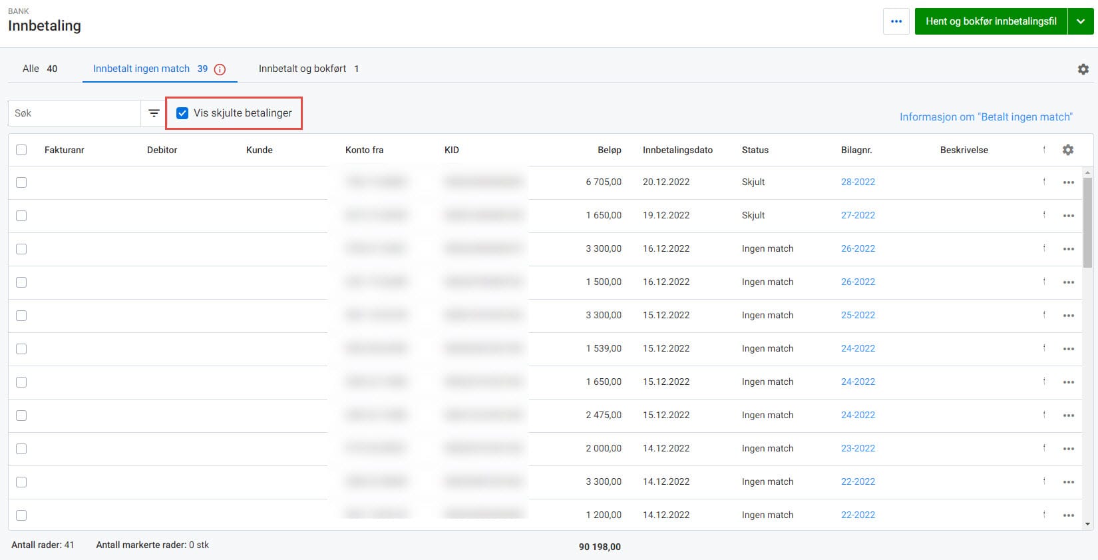Click the Debitor column header
1098x560 pixels.
[x=162, y=150]
